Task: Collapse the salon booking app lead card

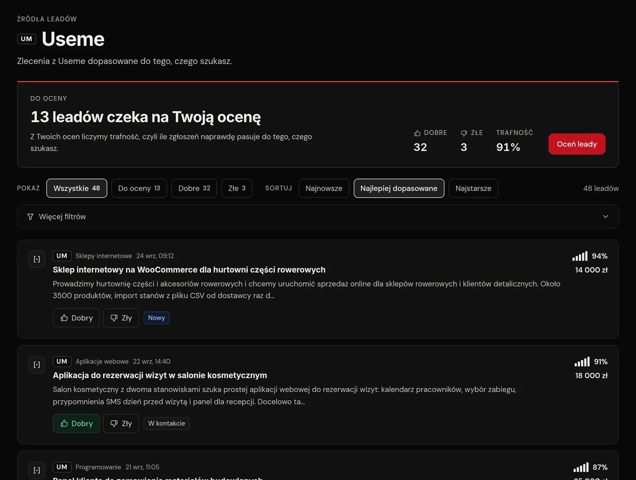Action: coord(37,365)
